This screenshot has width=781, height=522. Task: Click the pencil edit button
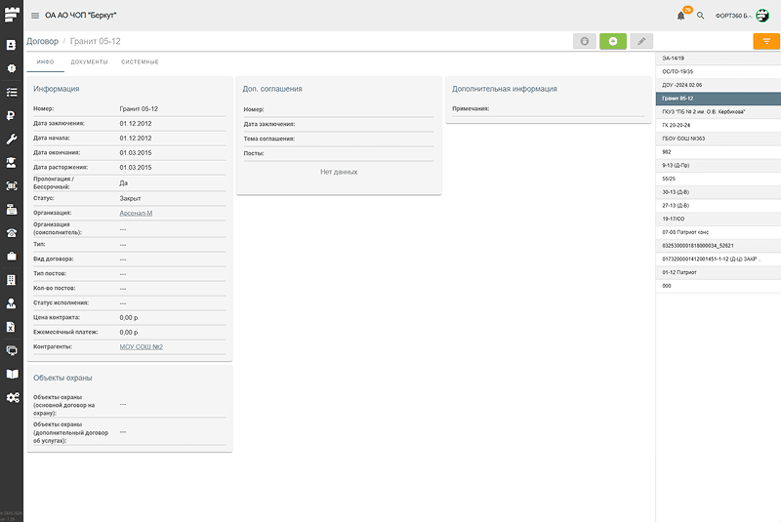pyautogui.click(x=640, y=41)
